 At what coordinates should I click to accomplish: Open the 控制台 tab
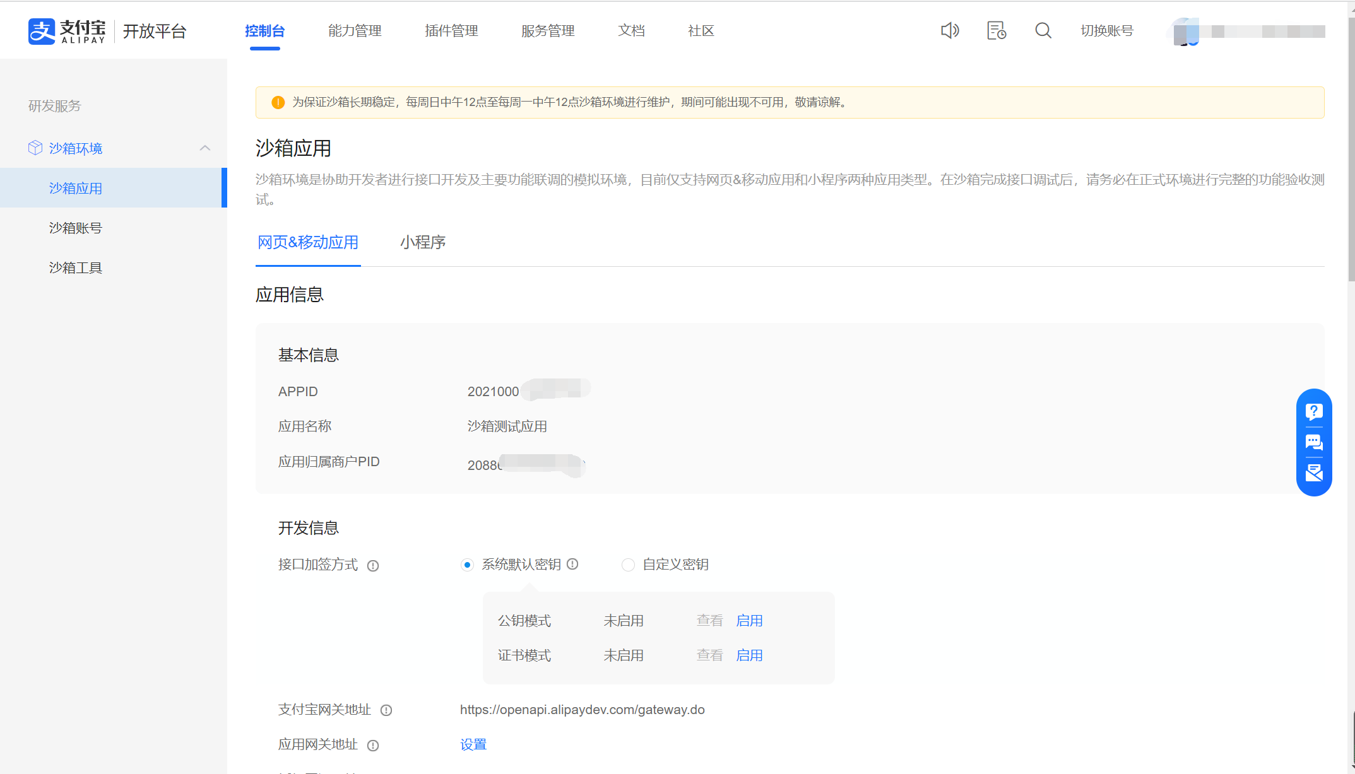coord(265,31)
